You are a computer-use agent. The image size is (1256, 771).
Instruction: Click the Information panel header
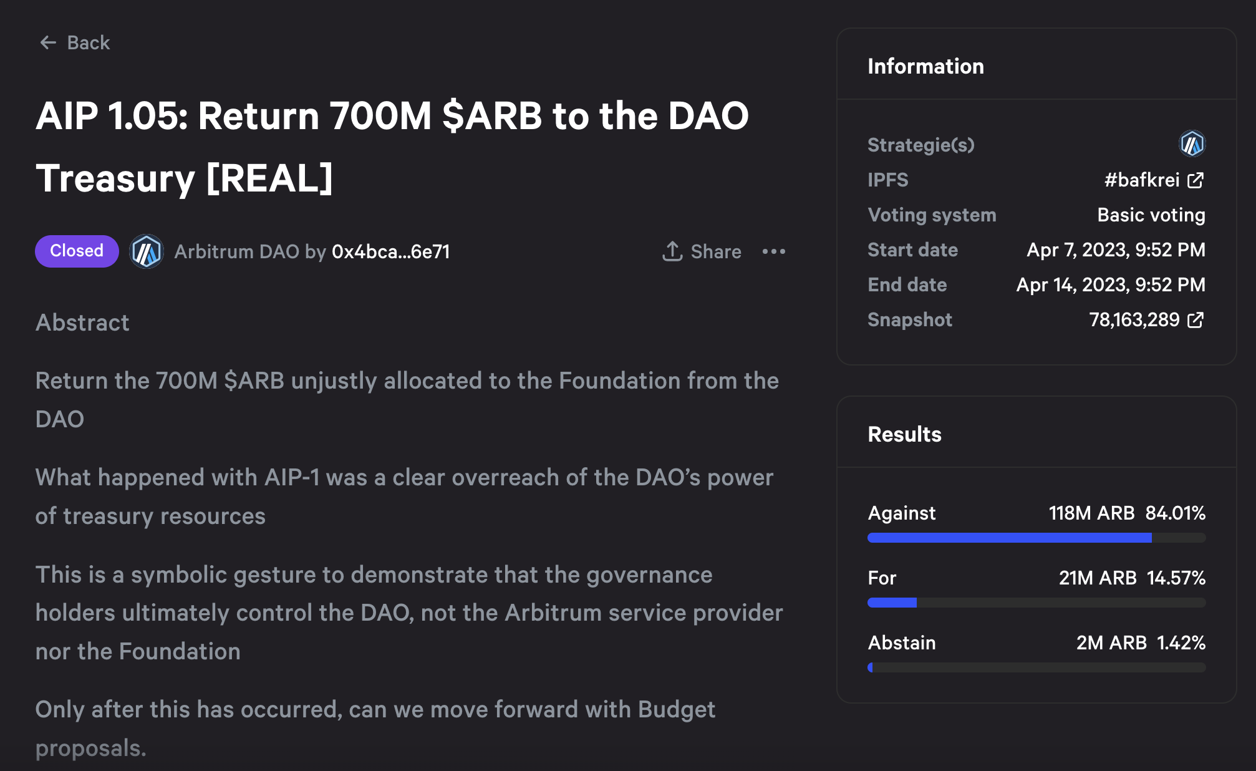925,66
